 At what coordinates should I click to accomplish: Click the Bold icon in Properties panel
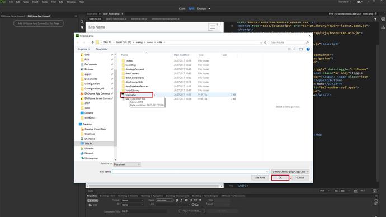[177, 200]
